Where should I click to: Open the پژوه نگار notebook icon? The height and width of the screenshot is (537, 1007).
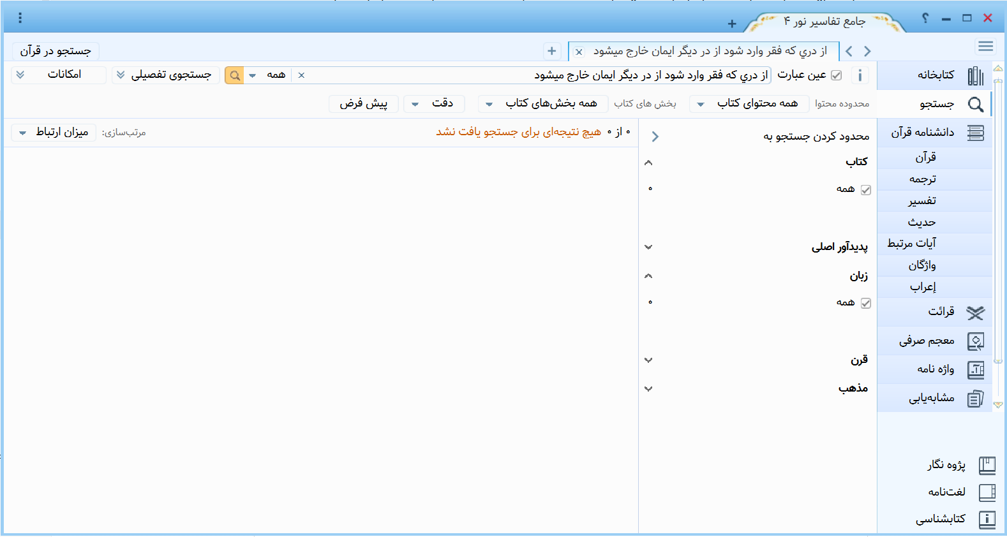[987, 466]
